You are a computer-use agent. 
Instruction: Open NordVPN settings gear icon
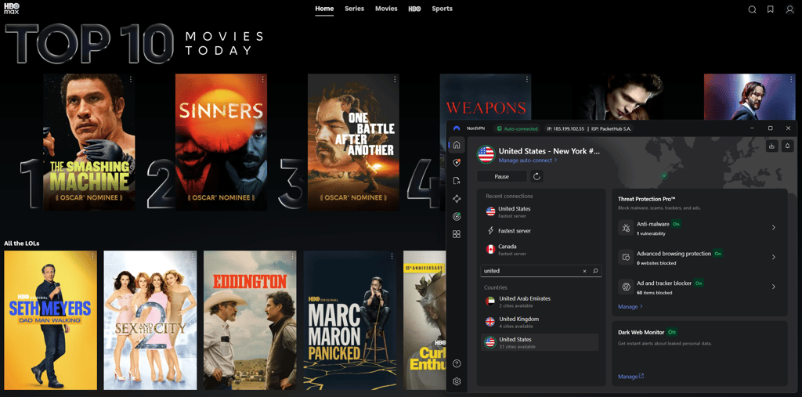tap(457, 381)
